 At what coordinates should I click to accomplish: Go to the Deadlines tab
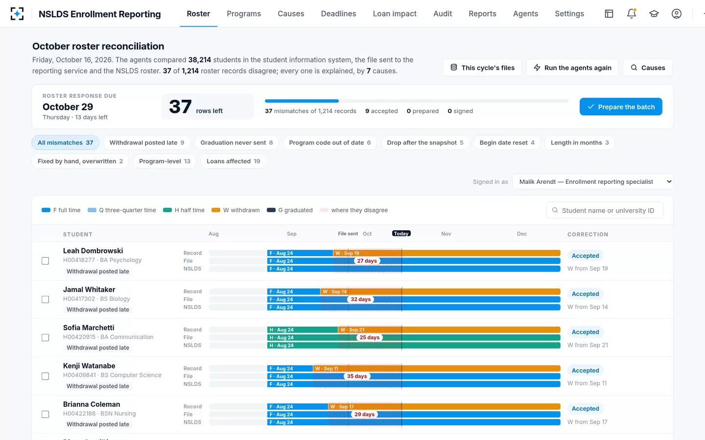pos(338,14)
